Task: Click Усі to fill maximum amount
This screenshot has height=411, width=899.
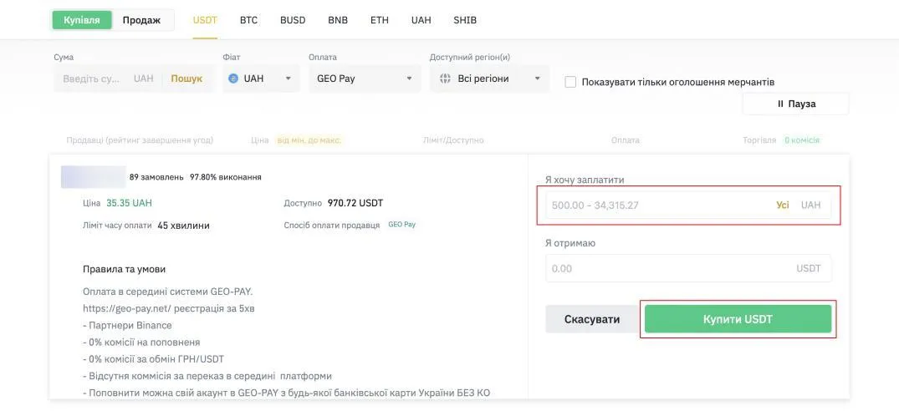Action: click(x=782, y=205)
